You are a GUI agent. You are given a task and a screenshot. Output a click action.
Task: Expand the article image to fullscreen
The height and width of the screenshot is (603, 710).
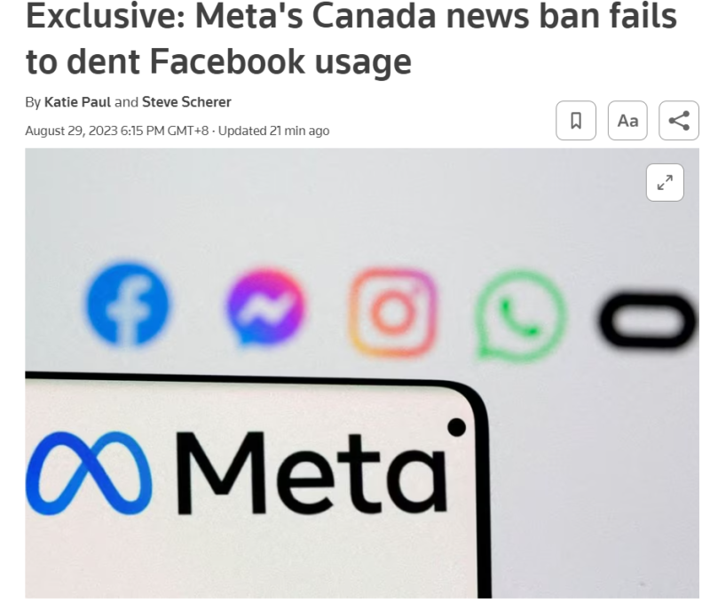[x=665, y=182]
